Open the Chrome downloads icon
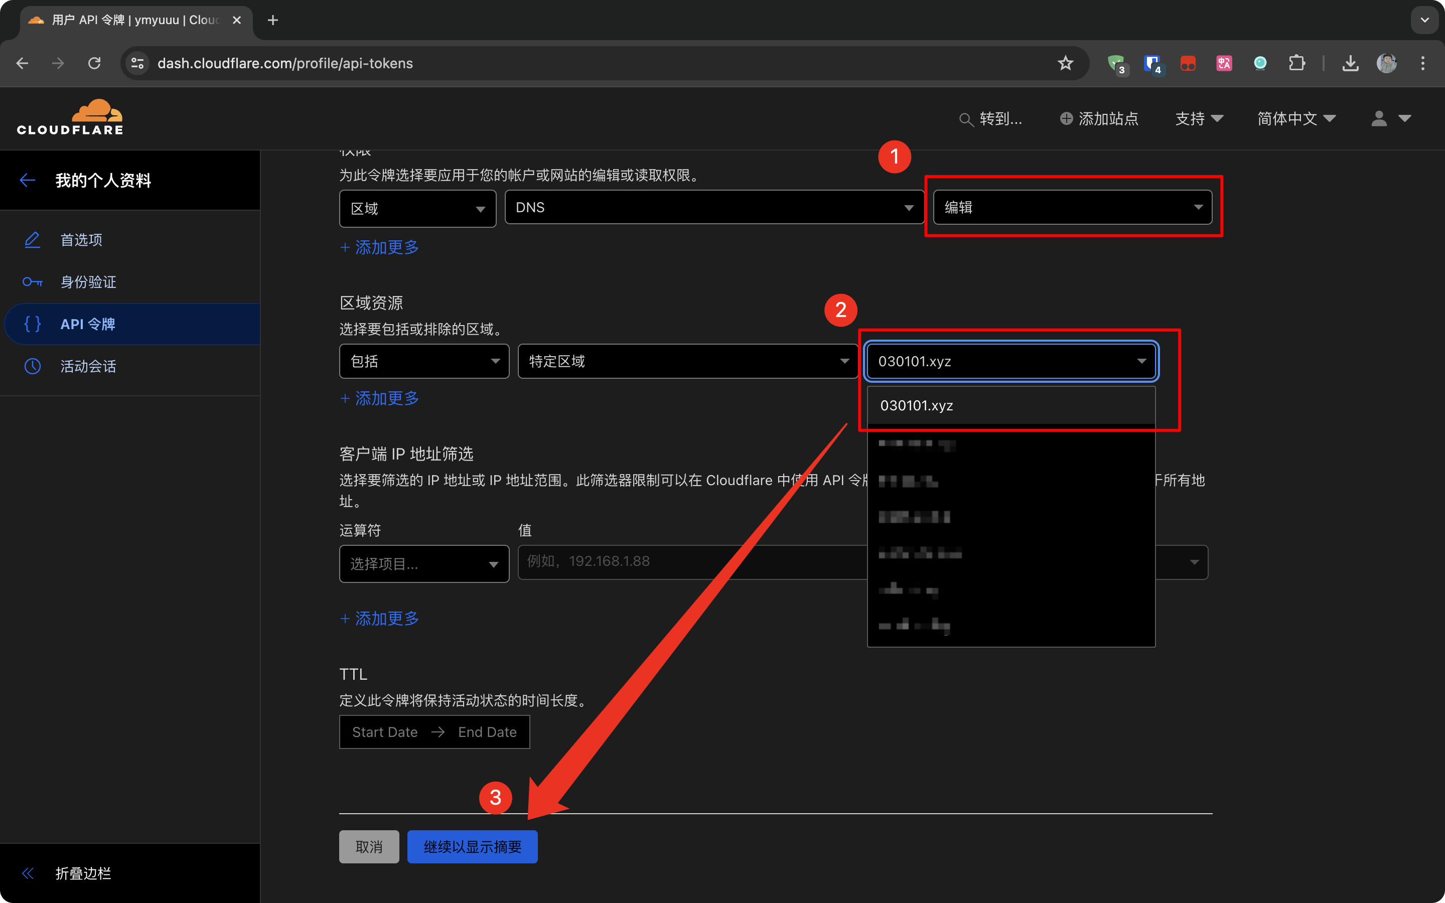This screenshot has width=1445, height=903. coord(1351,63)
